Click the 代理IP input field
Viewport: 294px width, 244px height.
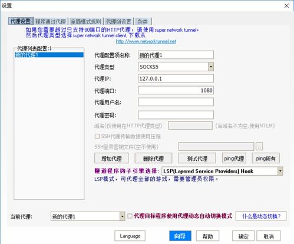176,78
